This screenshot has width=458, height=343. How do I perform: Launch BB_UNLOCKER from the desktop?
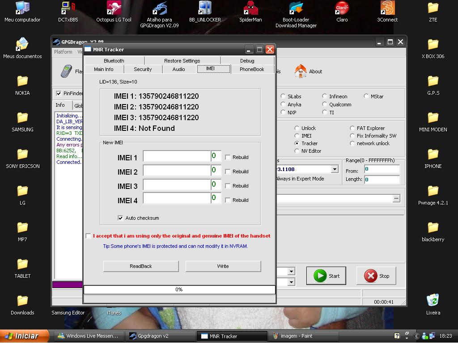205,12
